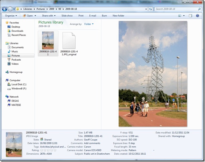The image size is (205, 162).
Task: Click the Back navigation arrow button
Action: point(4,9)
